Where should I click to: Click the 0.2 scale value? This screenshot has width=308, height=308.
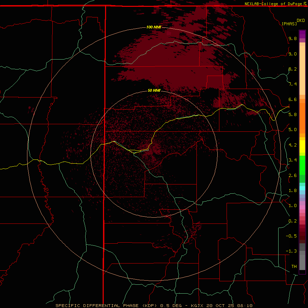tap(293, 221)
